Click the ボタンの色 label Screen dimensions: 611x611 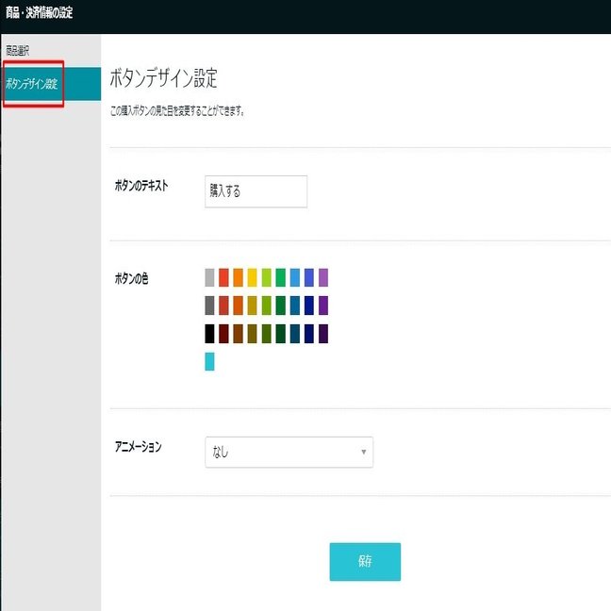pyautogui.click(x=131, y=278)
